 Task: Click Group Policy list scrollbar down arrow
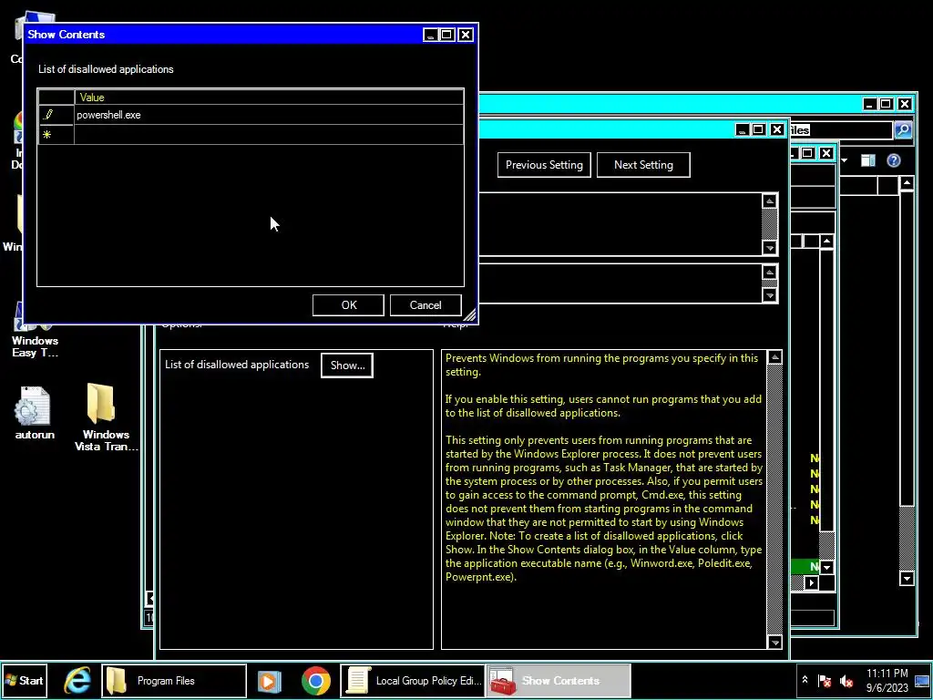pyautogui.click(x=826, y=567)
